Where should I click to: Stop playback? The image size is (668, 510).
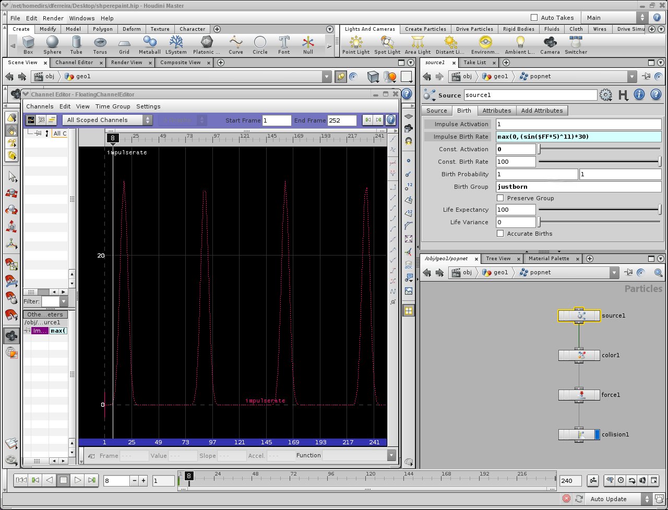(x=63, y=480)
